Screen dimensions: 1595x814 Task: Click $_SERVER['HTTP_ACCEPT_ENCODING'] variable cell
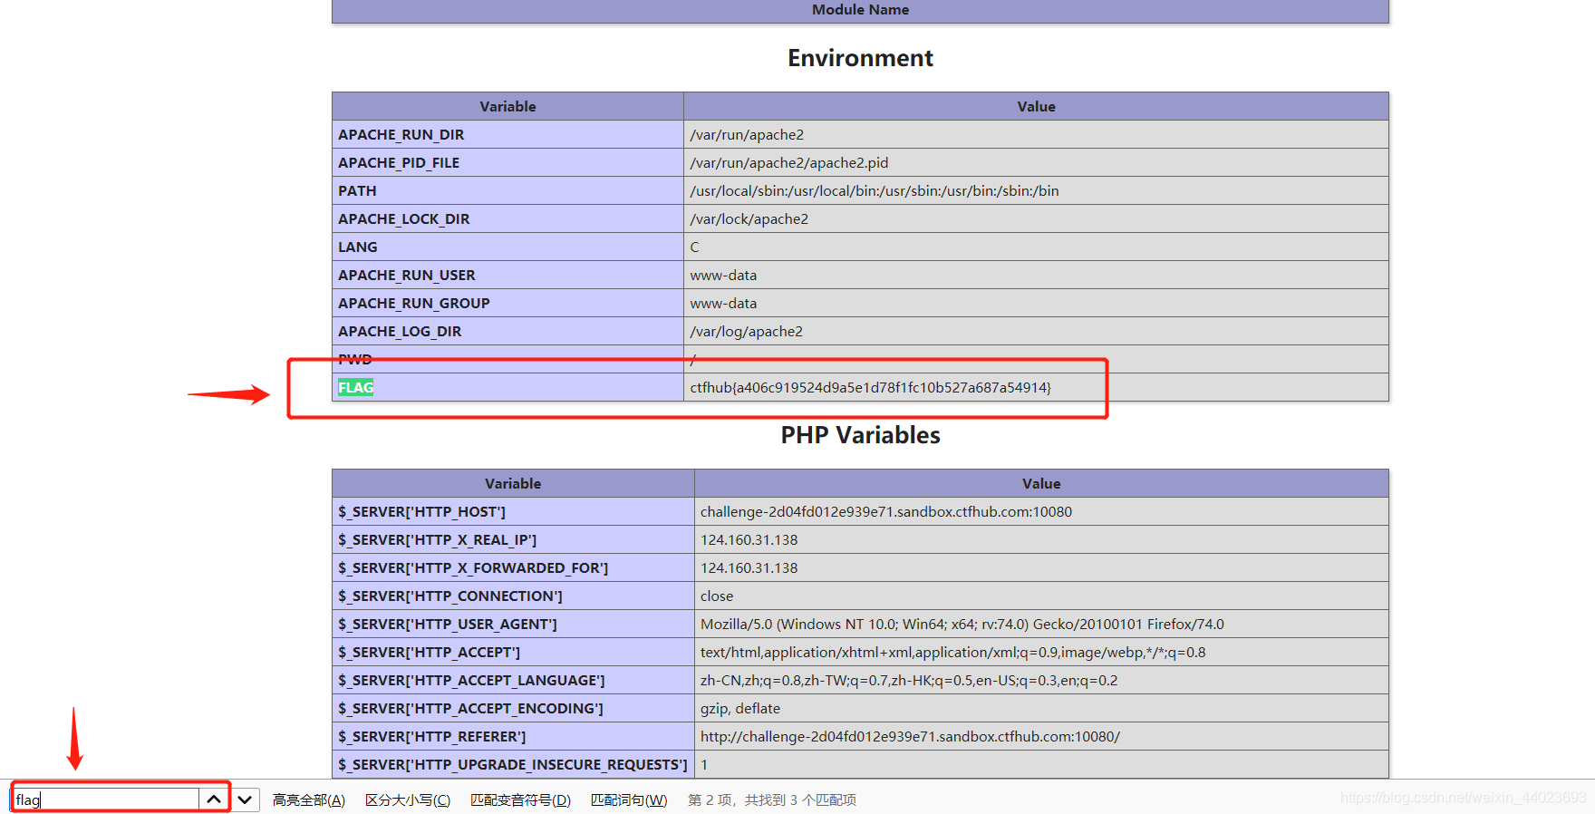513,708
